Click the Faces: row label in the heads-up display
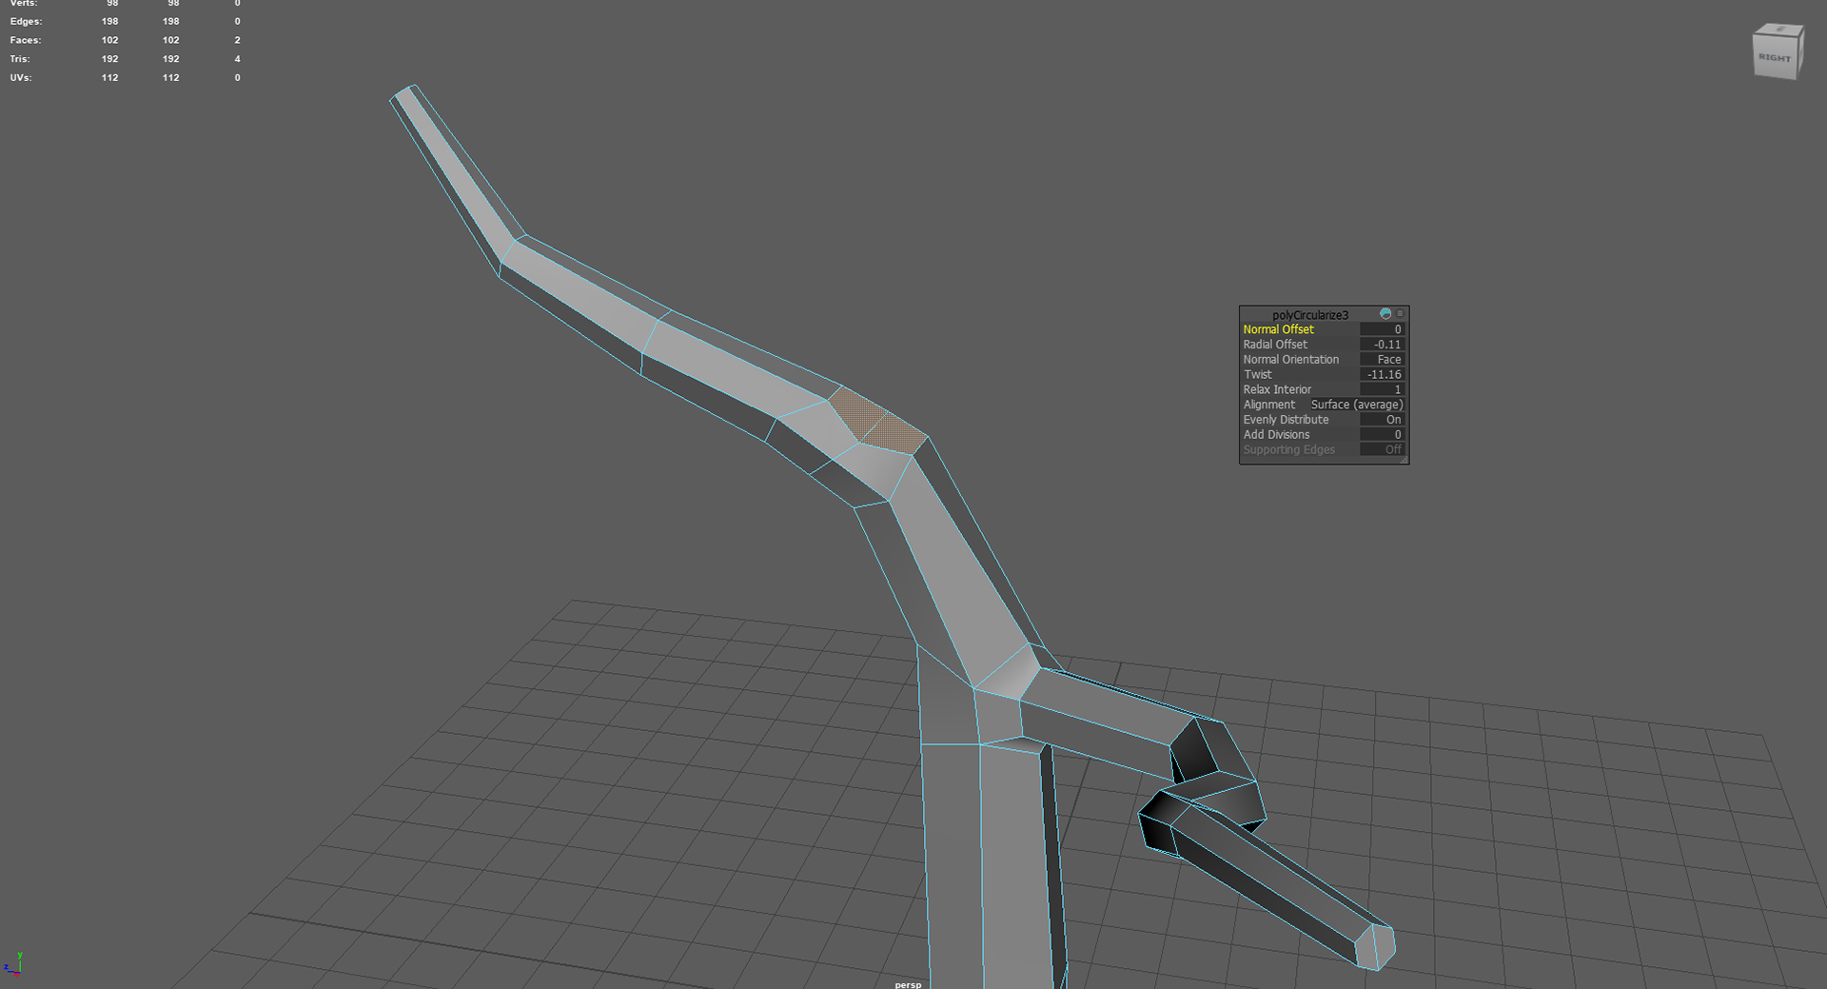The image size is (1827, 989). tap(25, 40)
